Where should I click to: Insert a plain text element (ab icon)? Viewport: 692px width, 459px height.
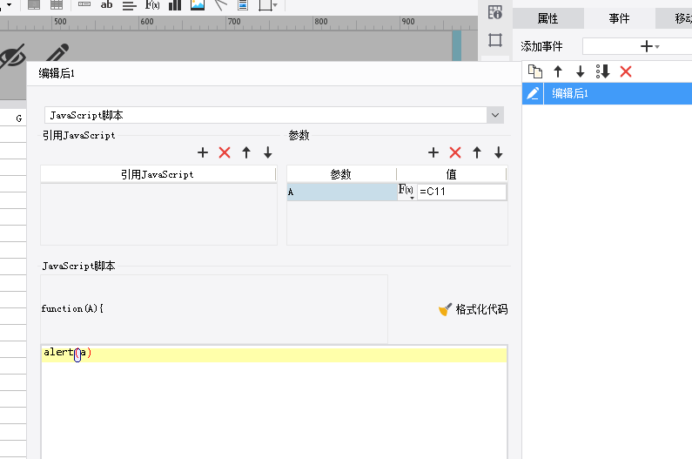click(106, 5)
